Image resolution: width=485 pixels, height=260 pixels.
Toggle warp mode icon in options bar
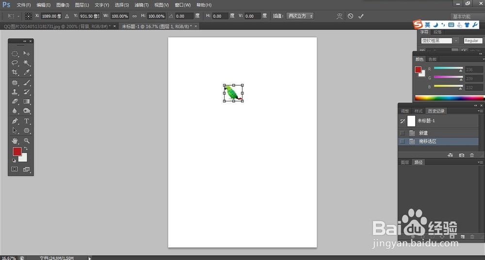point(339,16)
